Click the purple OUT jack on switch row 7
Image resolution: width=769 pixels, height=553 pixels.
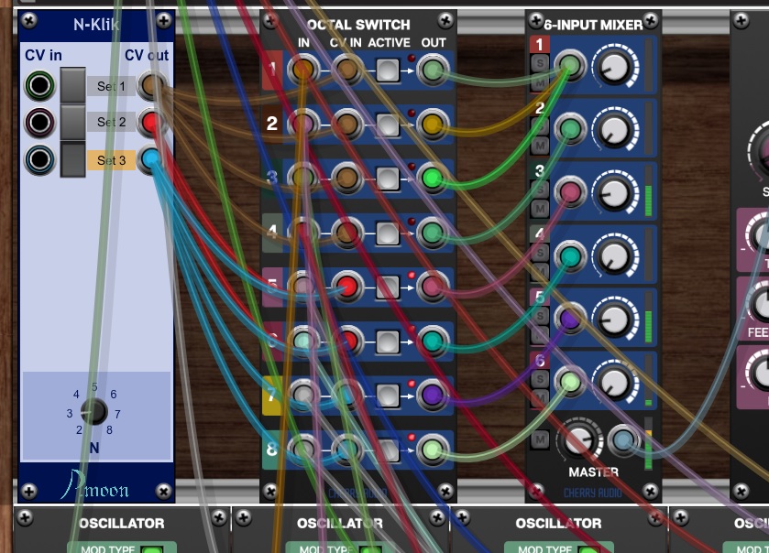coord(432,395)
